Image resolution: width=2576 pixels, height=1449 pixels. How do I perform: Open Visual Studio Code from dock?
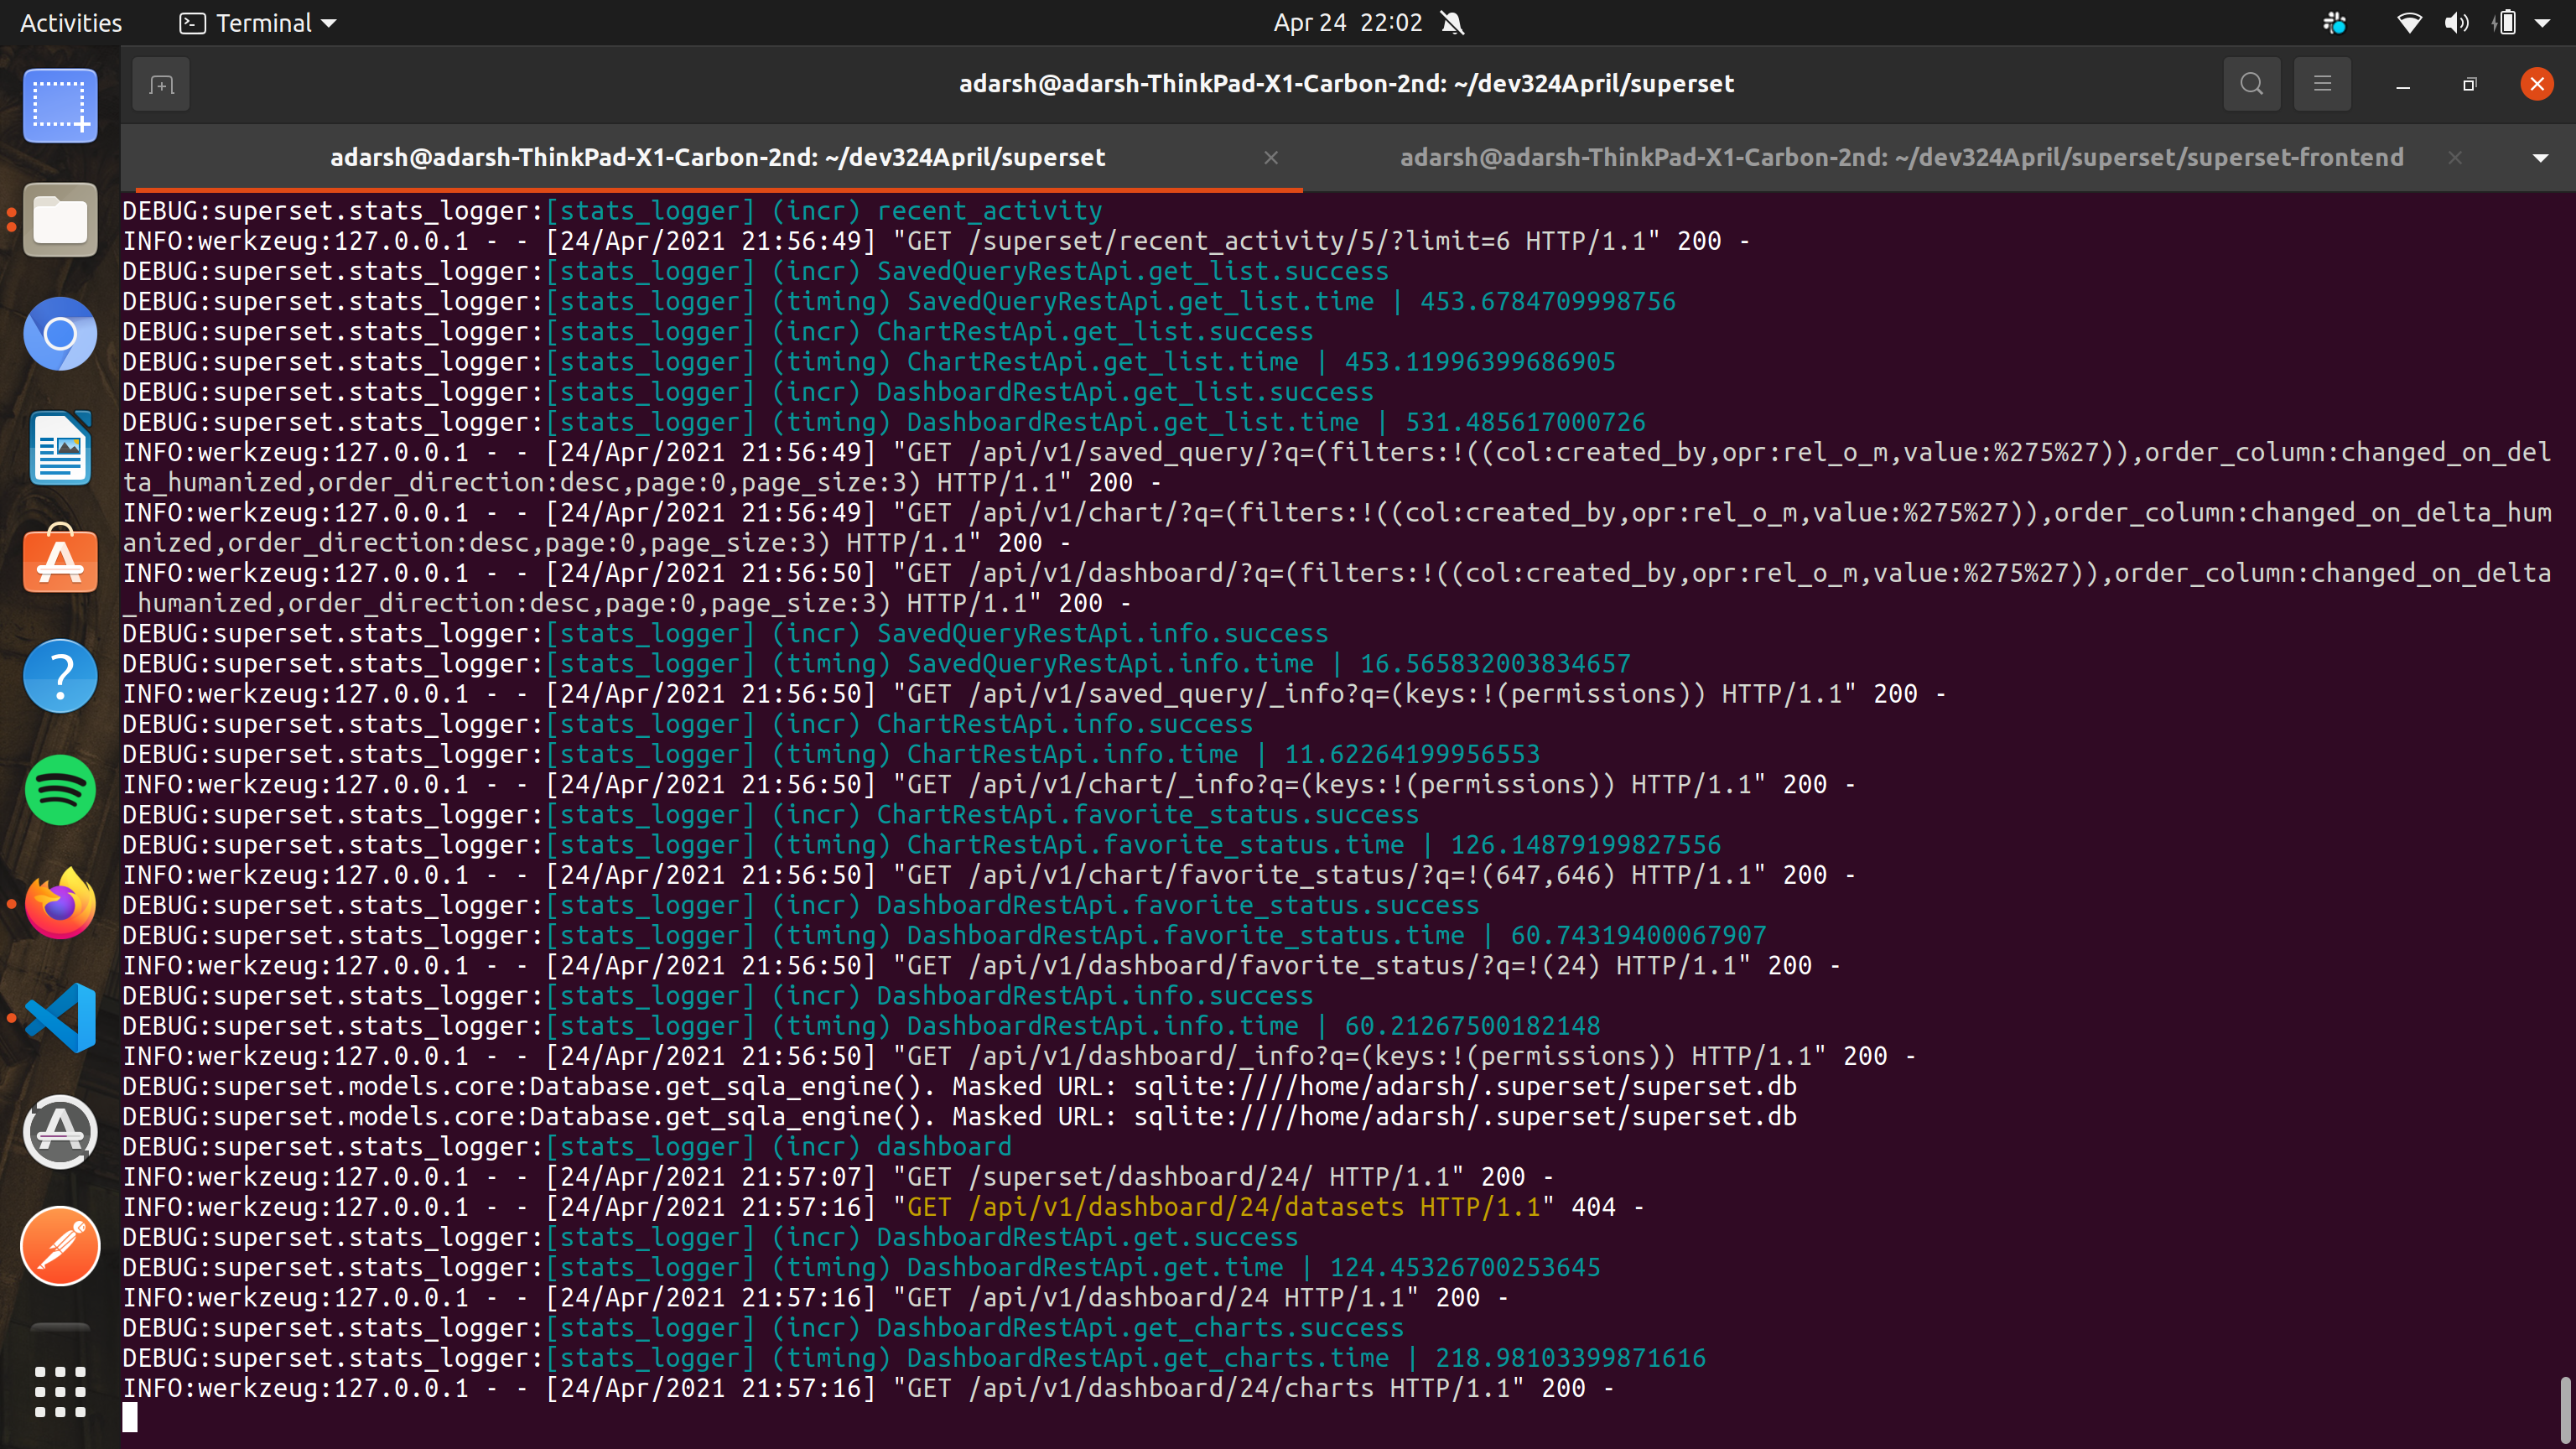click(60, 1018)
